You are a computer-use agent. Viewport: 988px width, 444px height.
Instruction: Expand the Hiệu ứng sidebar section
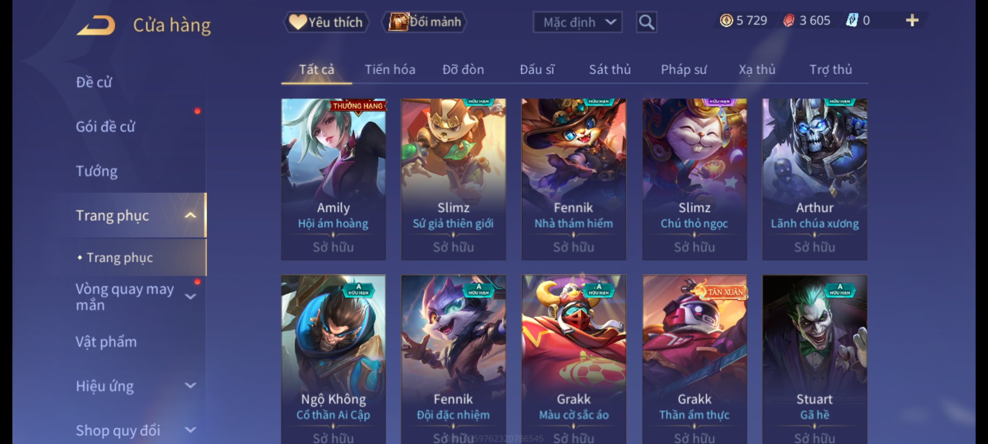(x=190, y=386)
